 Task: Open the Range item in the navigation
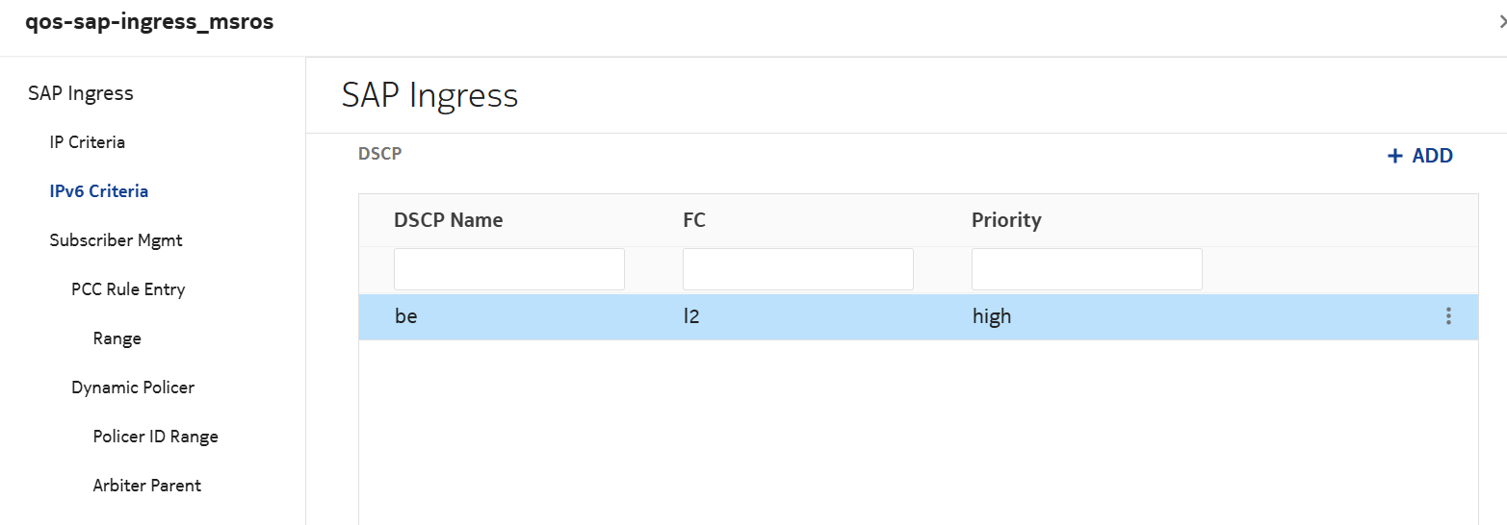(x=117, y=338)
